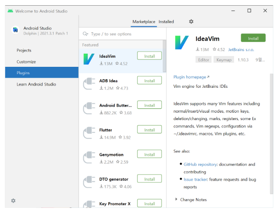The width and height of the screenshot is (279, 214).
Task: Install the Flutter plugin
Action: point(149,129)
